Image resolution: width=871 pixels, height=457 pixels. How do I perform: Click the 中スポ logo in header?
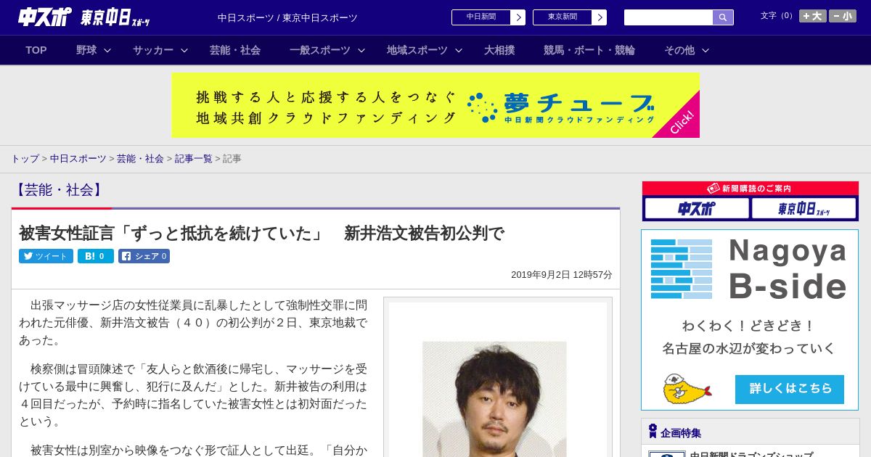[45, 17]
